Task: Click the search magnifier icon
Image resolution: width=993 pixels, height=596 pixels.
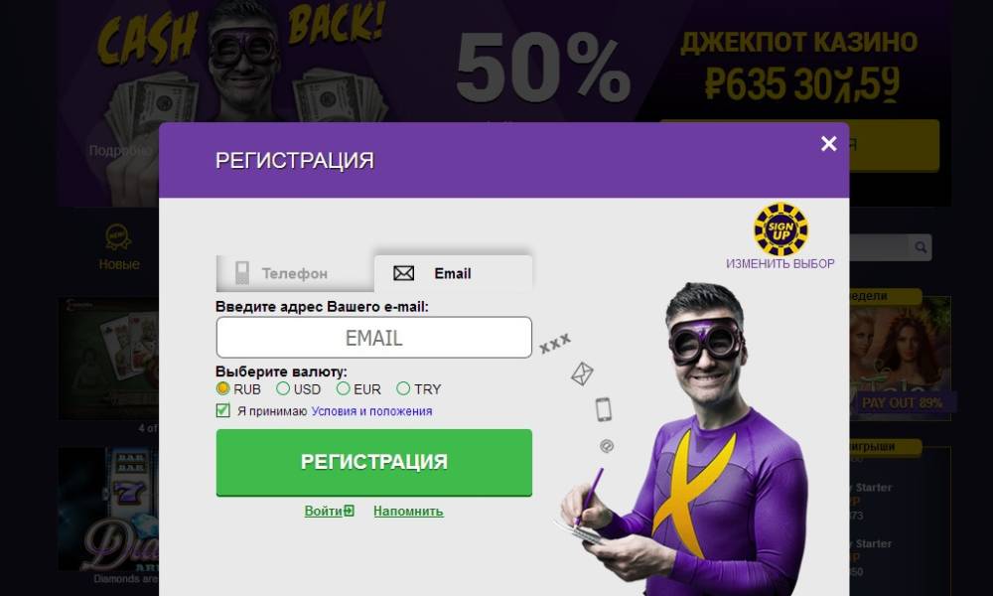Action: click(x=921, y=247)
